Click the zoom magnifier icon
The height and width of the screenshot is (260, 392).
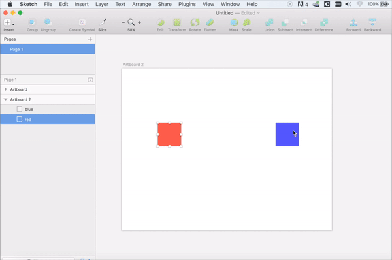(131, 22)
